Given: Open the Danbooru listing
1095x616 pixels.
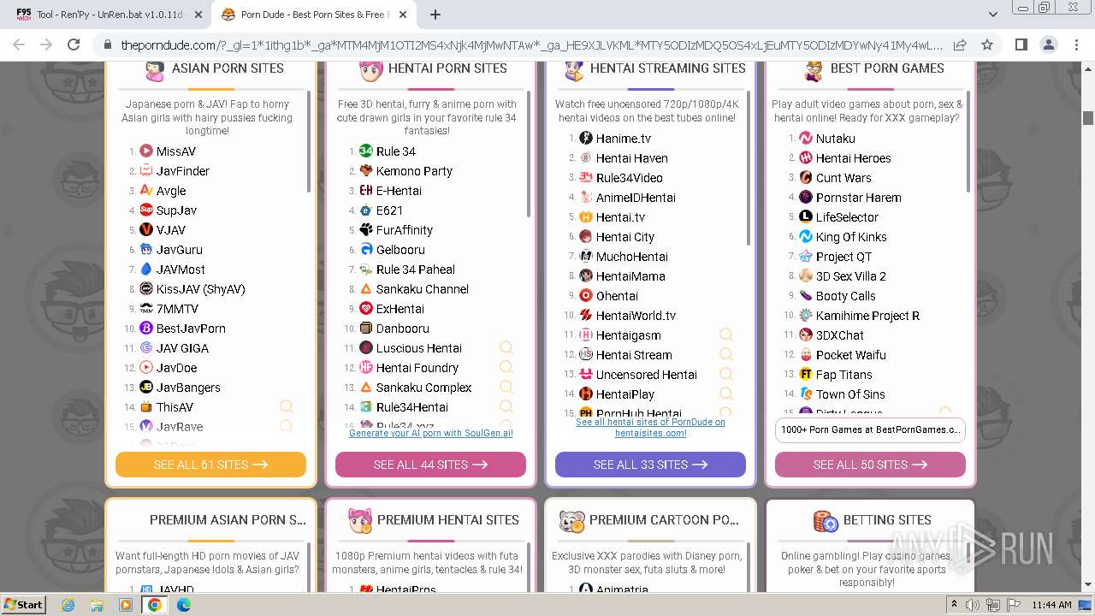Looking at the screenshot, I should (x=403, y=329).
